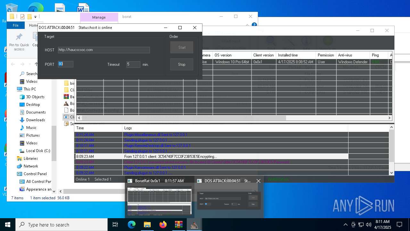410x231 pixels.
Task: Click the Windows Defender cell
Action: coord(353,62)
